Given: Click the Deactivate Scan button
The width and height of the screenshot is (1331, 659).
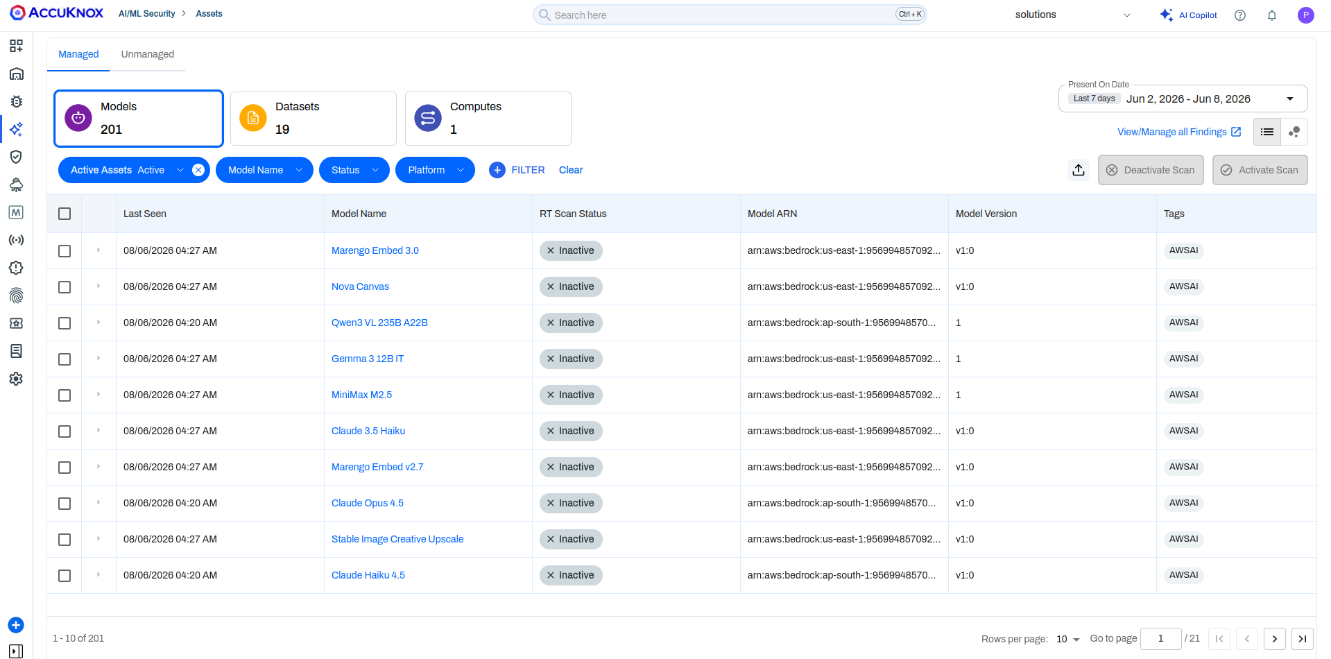Looking at the screenshot, I should (x=1151, y=170).
